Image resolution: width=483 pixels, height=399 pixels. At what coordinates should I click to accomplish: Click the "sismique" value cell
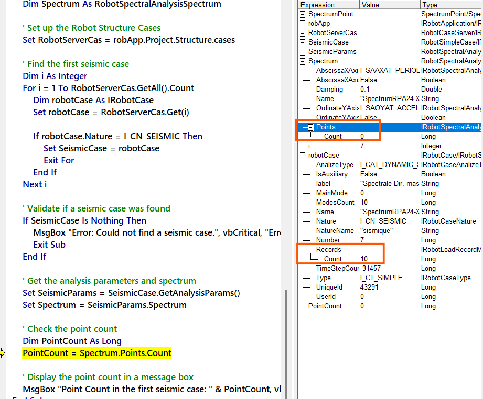[x=377, y=231]
